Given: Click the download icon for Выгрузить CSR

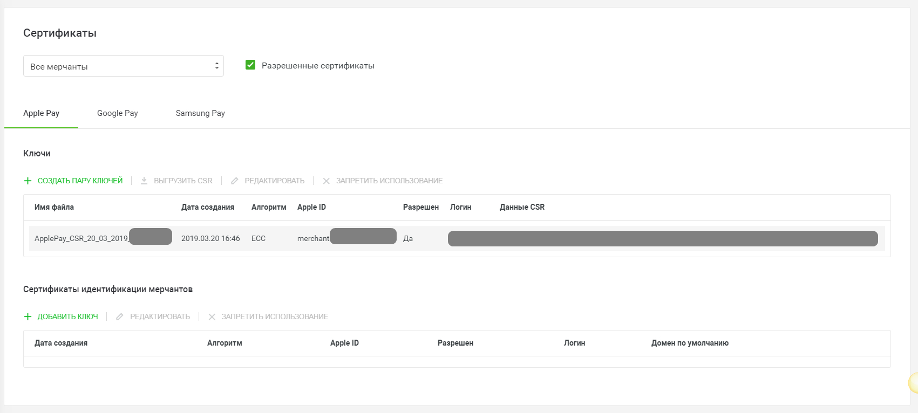Looking at the screenshot, I should pos(144,181).
